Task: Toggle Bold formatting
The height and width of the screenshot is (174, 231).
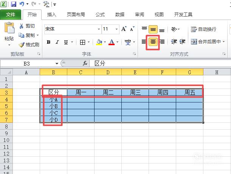Action: point(48,42)
